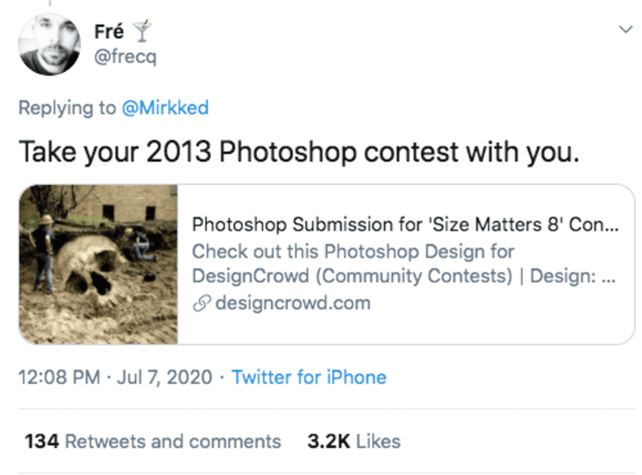
Task: Click the tweet text about 2013 Photoshop contest
Action: 299,152
